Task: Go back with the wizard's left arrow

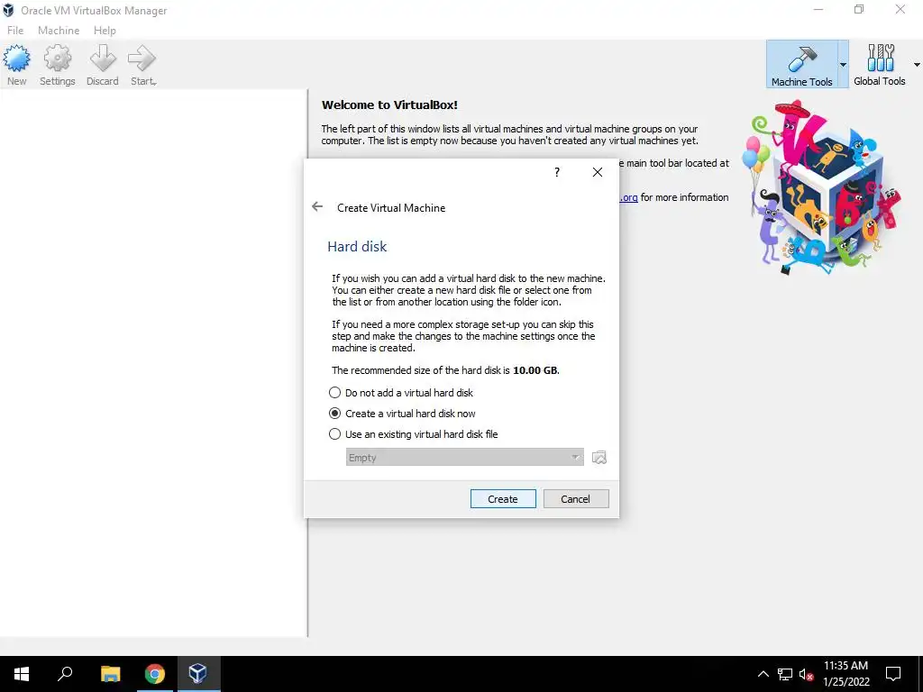Action: (x=317, y=206)
